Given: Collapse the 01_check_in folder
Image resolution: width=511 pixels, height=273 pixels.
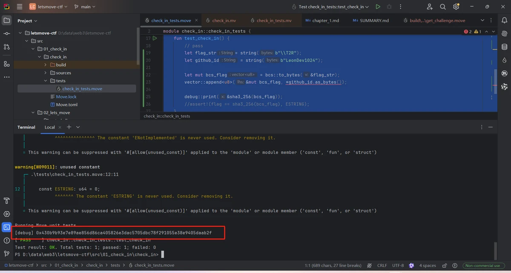Looking at the screenshot, I should 34,49.
